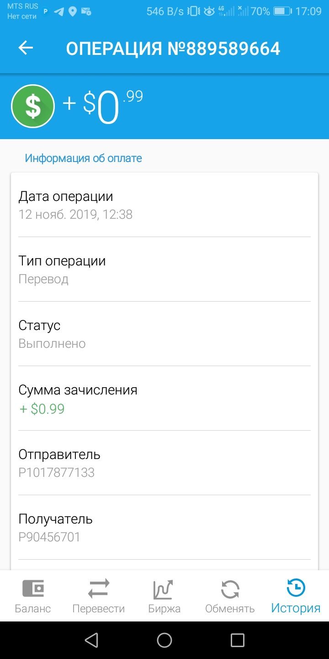This screenshot has width=329, height=659.
Task: Select sender ID P1017877133
Action: pyautogui.click(x=57, y=473)
